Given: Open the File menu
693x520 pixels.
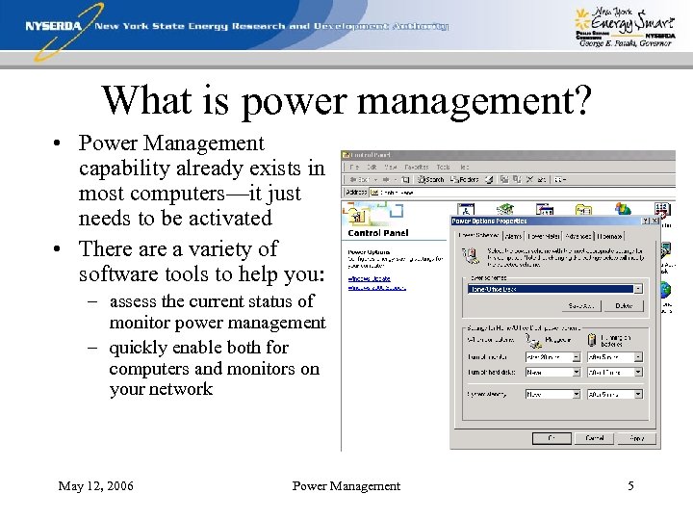Looking at the screenshot, I should (354, 168).
